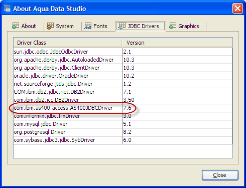Click the Aqua Data Studio title bar icon
The height and width of the screenshot is (188, 246).
tap(7, 9)
